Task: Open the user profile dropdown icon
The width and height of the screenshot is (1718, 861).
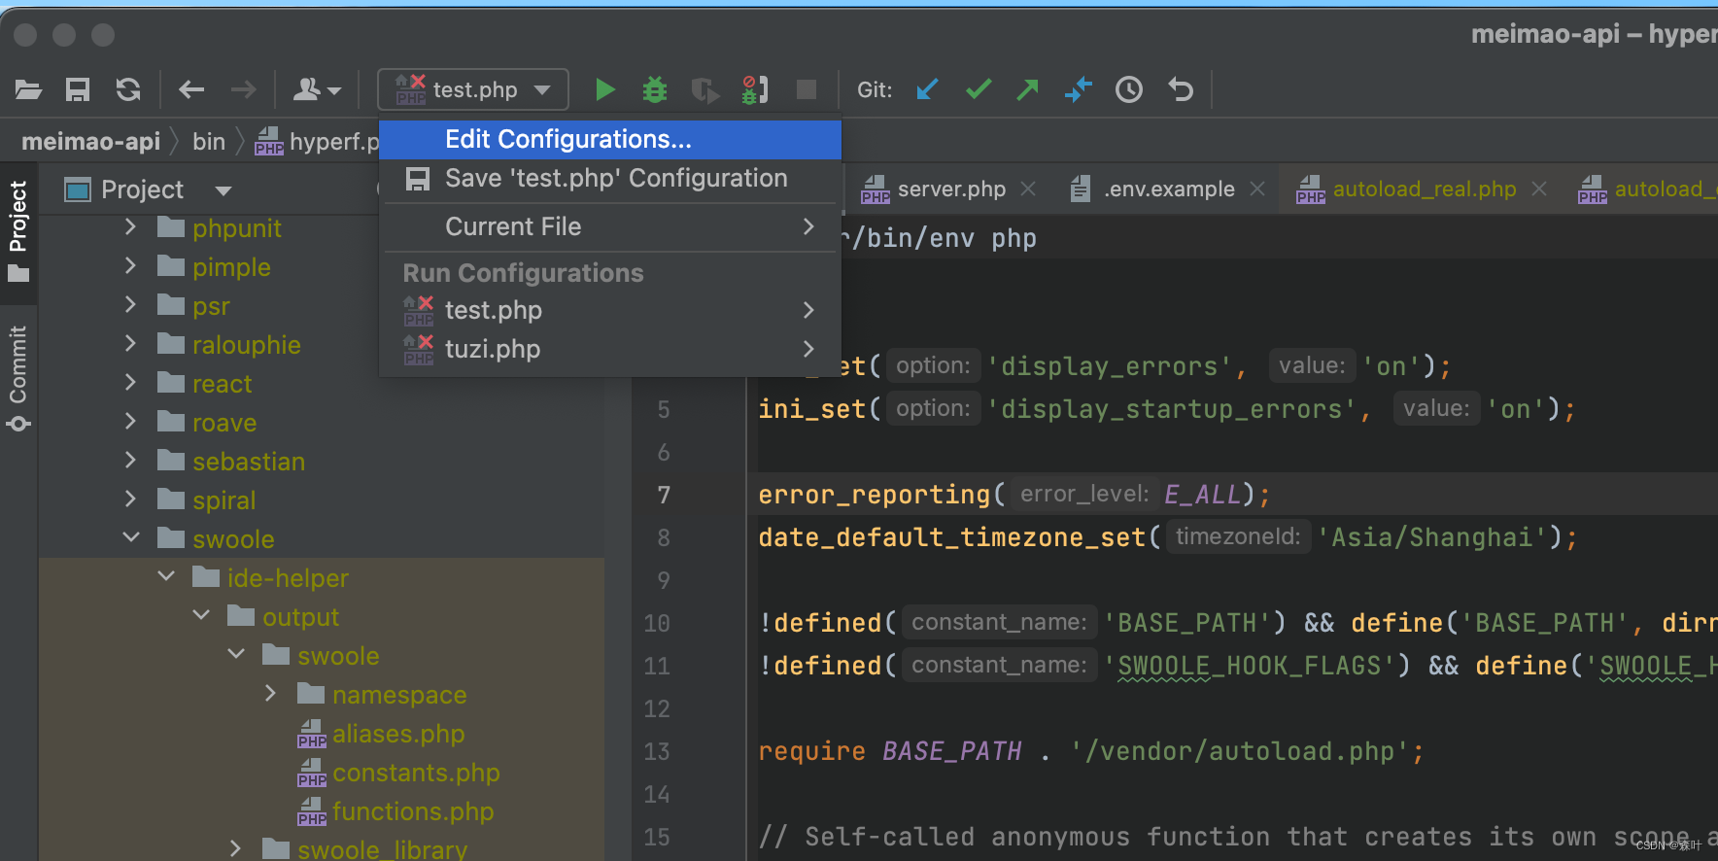Action: coord(317,90)
